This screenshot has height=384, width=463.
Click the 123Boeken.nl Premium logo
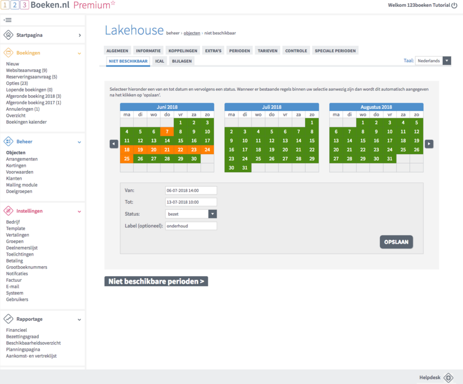click(x=58, y=5)
